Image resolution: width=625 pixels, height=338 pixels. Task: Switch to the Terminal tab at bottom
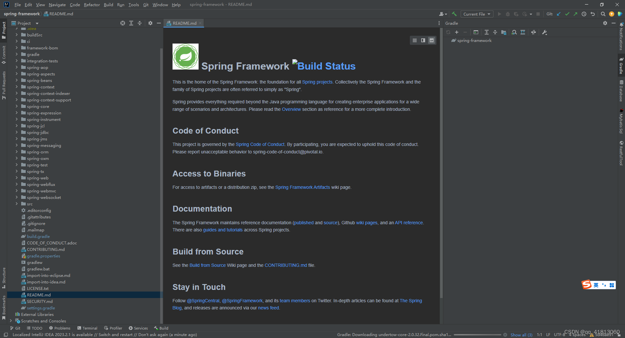pyautogui.click(x=87, y=328)
